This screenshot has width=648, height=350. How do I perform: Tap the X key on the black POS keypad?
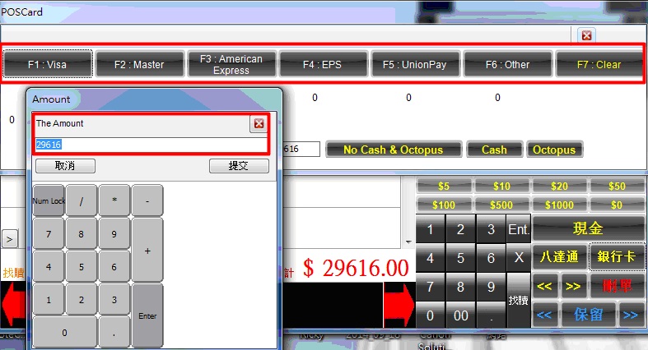519,258
